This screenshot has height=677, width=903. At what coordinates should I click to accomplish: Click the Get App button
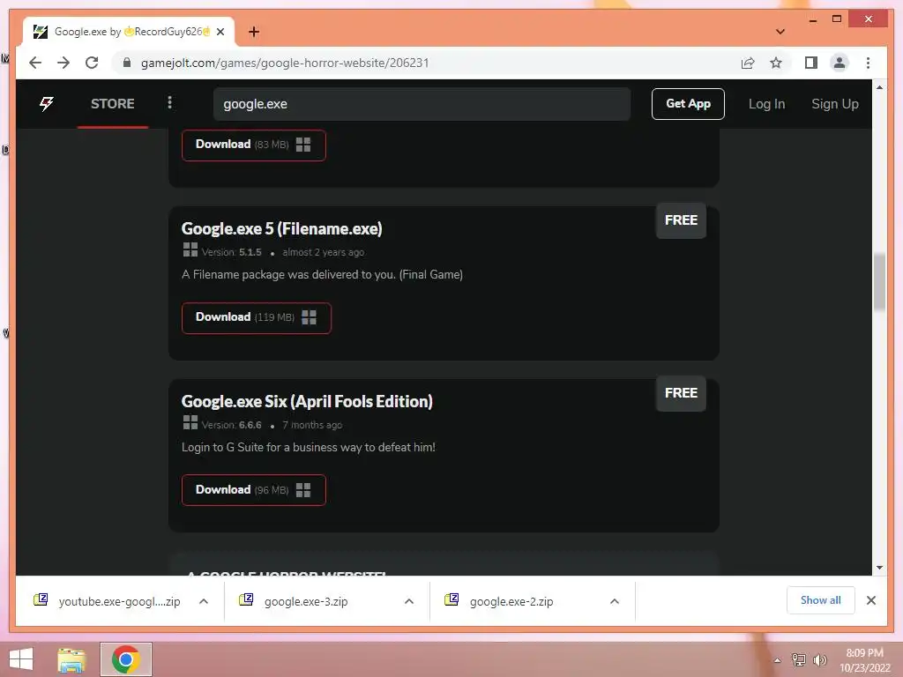pyautogui.click(x=688, y=104)
